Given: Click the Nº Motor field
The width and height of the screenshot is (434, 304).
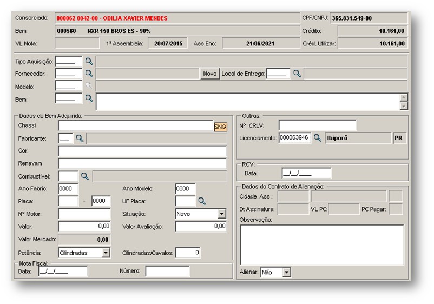Looking at the screenshot, I should [84, 214].
